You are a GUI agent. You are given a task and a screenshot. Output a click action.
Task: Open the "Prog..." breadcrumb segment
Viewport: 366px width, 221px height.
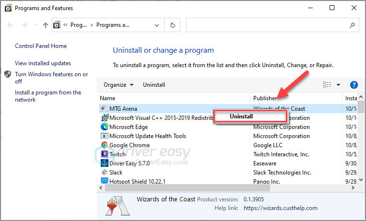coord(79,25)
